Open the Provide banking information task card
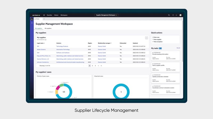Image resolution: width=213 pixels, height=119 pixels. [165, 56]
